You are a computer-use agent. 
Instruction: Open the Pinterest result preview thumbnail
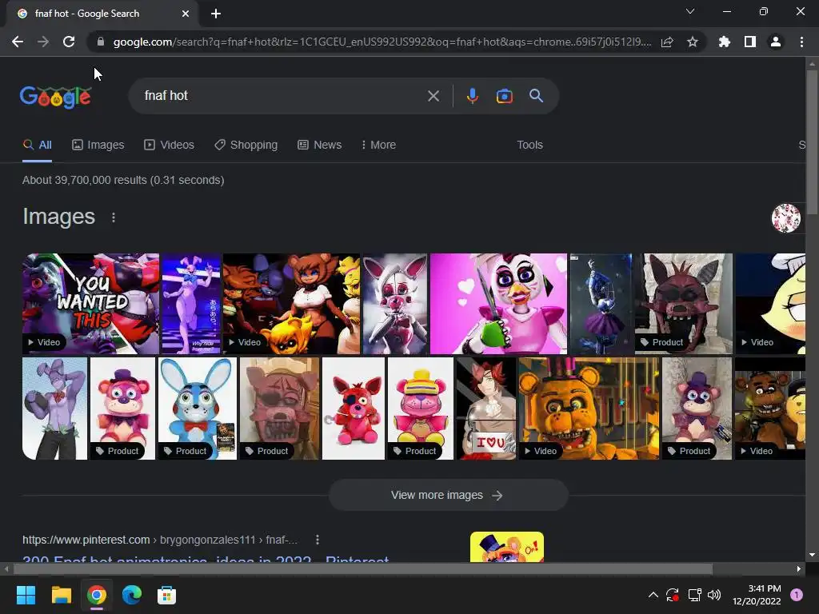506,547
